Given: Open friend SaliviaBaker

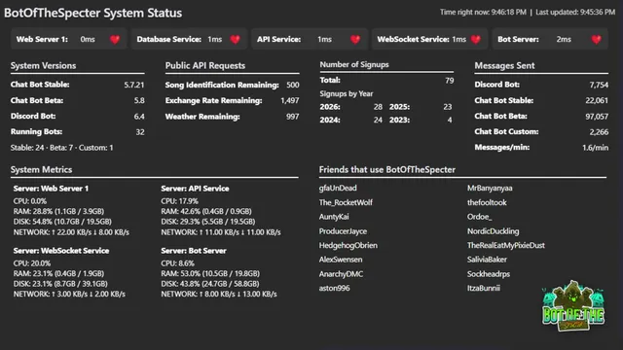Looking at the screenshot, I should point(487,260).
